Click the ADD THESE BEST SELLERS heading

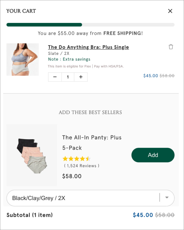click(90, 112)
